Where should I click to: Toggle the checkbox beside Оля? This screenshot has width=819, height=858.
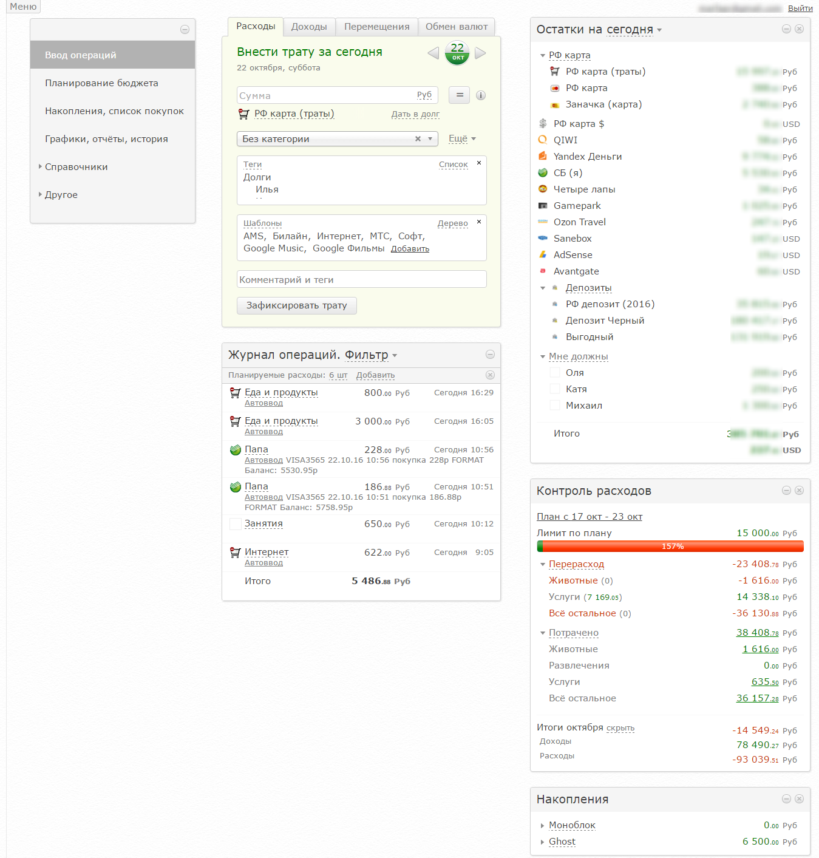(555, 372)
